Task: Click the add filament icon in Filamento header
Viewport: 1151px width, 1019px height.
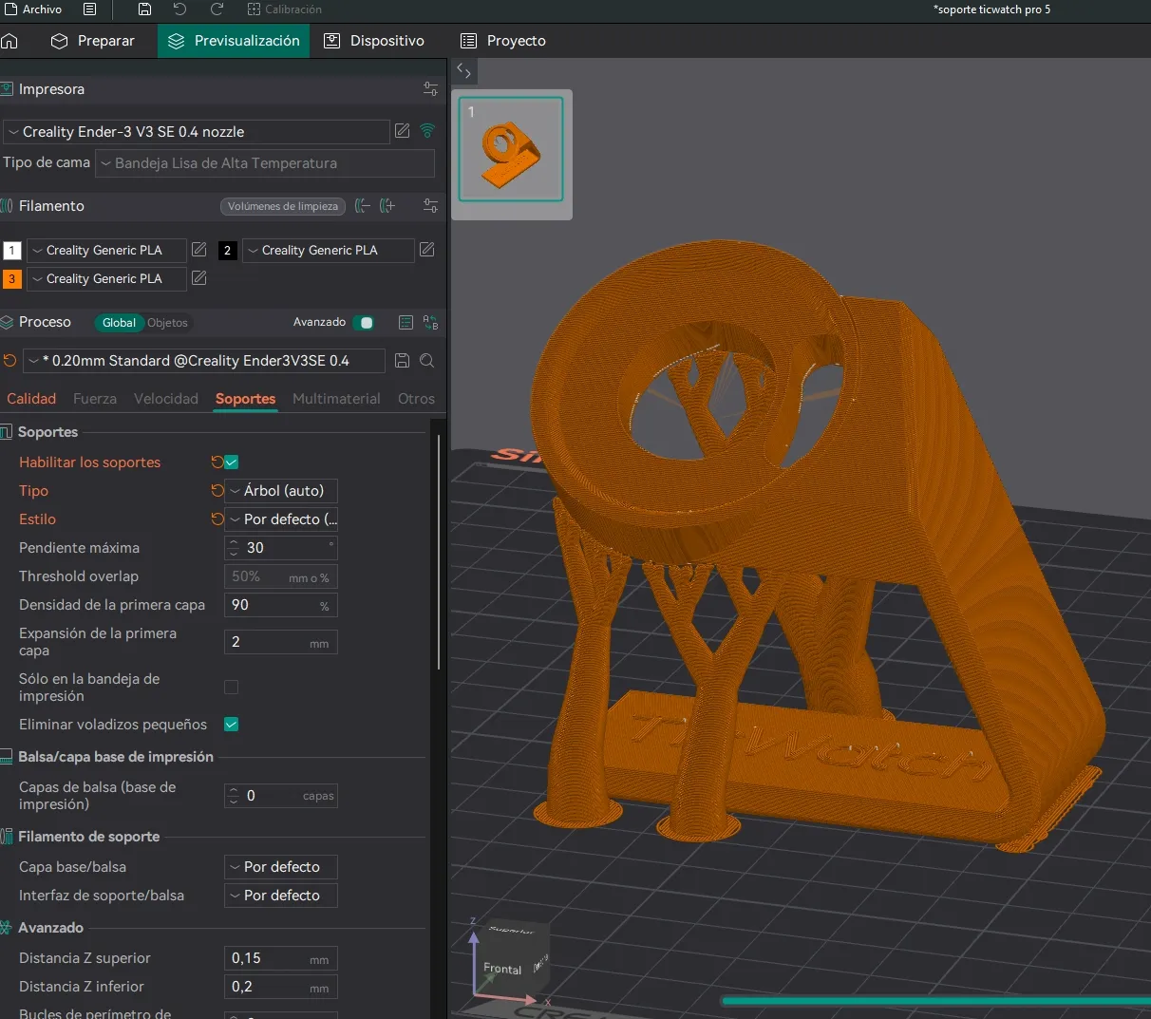Action: click(387, 206)
